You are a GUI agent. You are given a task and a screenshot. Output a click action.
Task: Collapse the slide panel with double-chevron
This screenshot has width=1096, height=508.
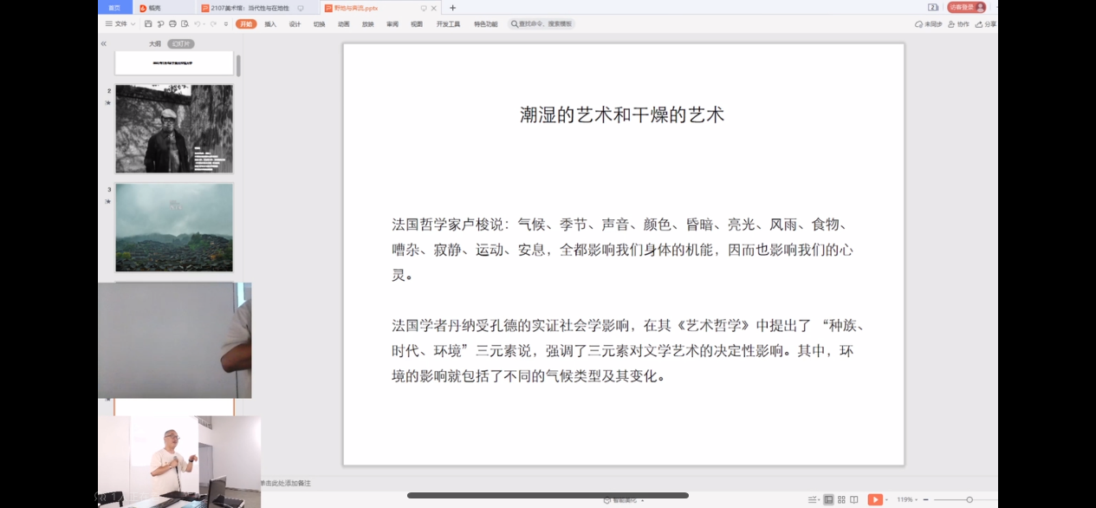[104, 43]
